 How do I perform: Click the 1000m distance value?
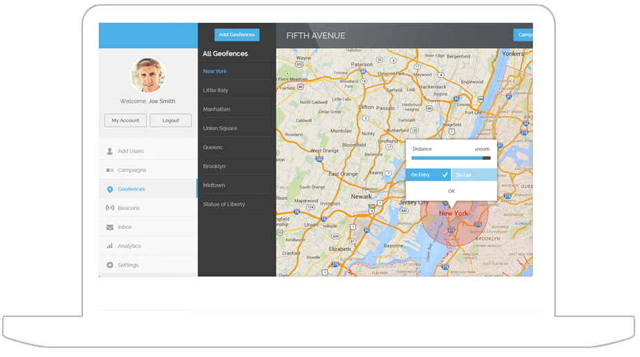(x=482, y=149)
